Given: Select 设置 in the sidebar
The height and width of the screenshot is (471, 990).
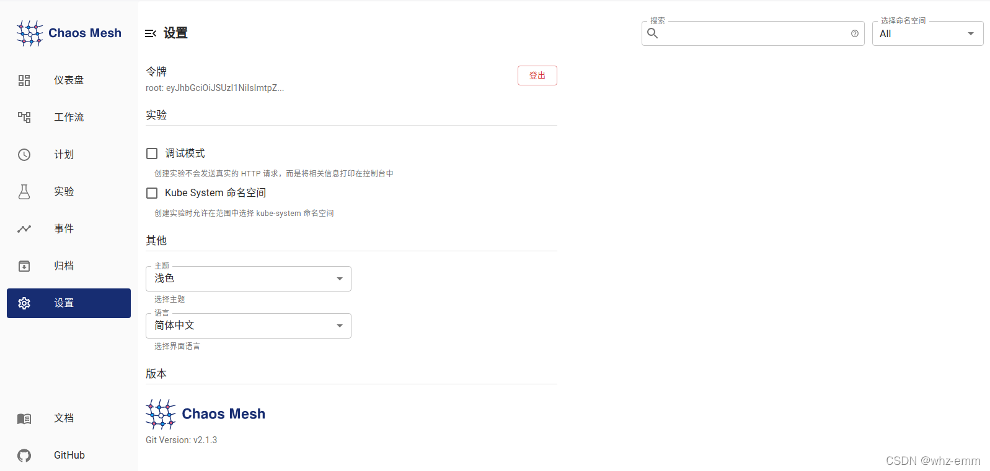Looking at the screenshot, I should (x=69, y=303).
